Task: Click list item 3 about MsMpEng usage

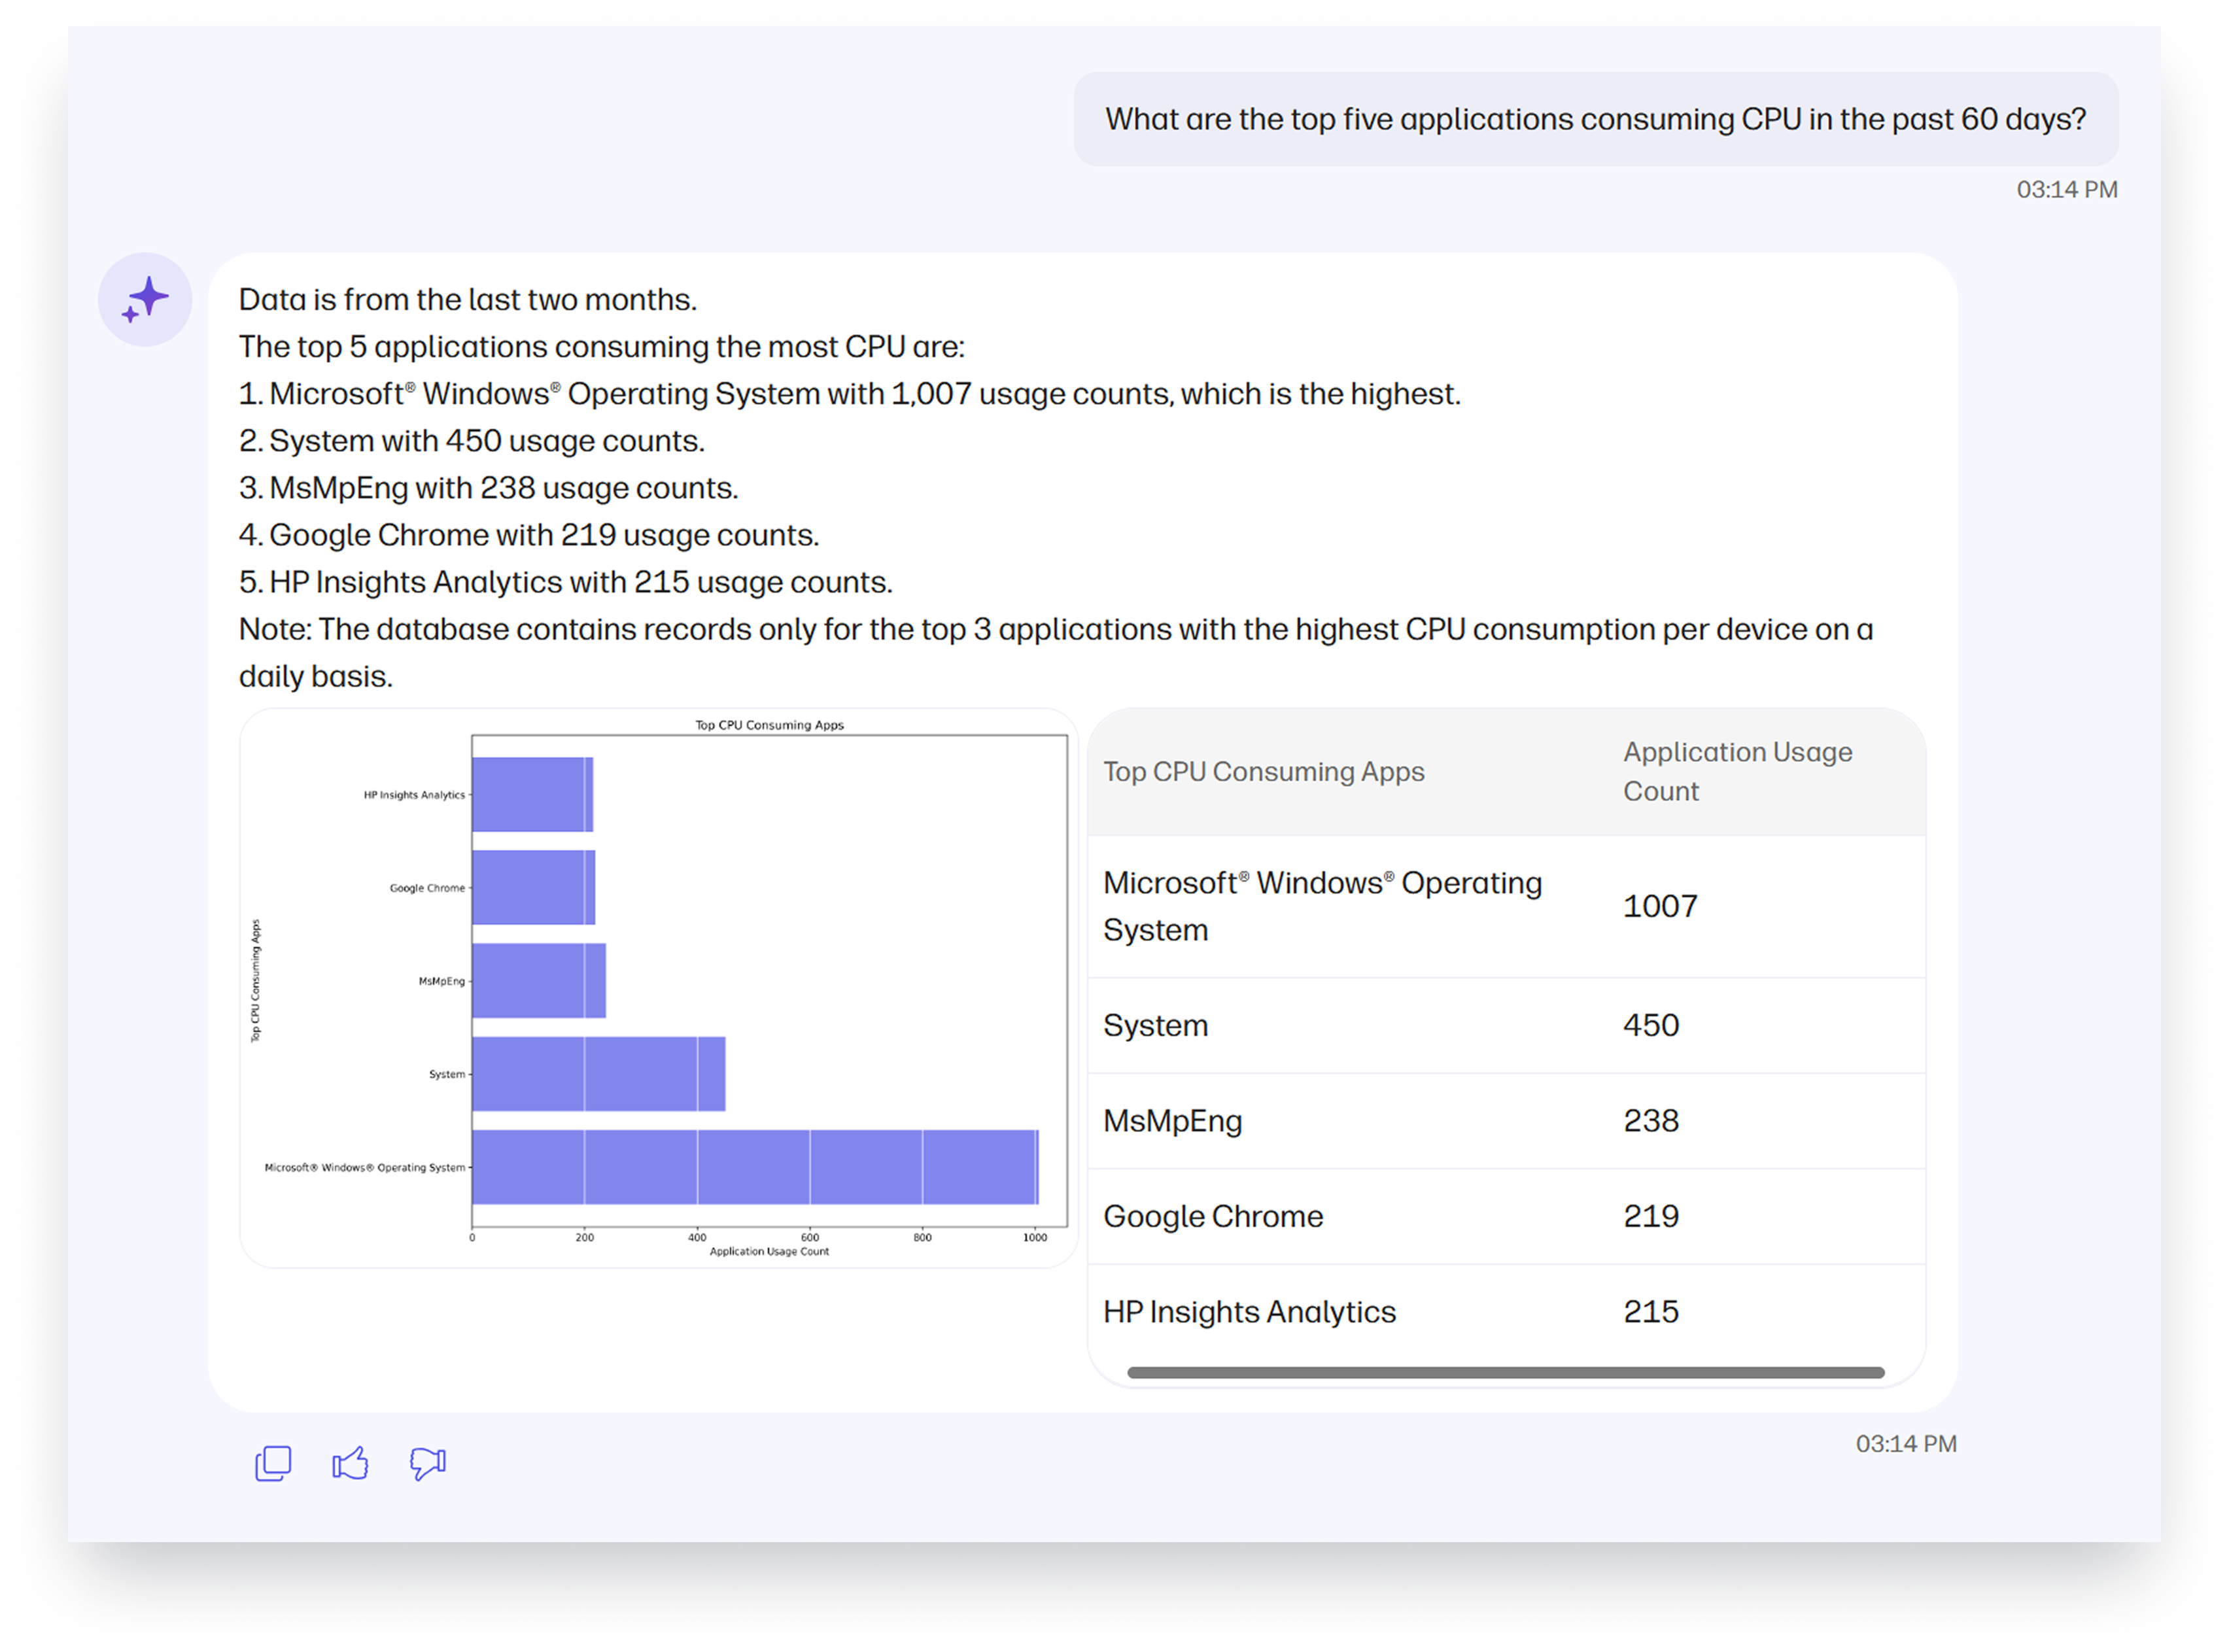Action: click(489, 488)
